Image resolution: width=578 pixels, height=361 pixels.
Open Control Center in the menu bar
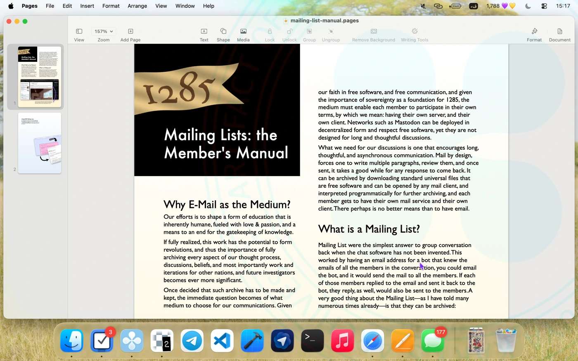[544, 6]
